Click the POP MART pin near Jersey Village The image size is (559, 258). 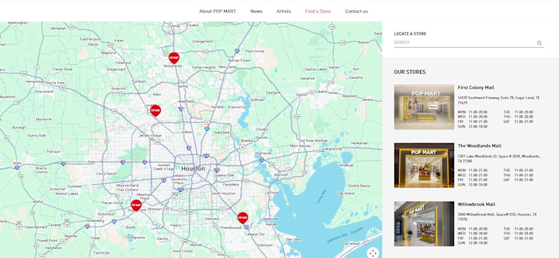click(x=155, y=110)
